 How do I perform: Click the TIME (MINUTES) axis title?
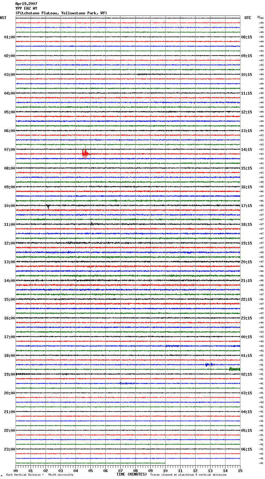click(132, 474)
